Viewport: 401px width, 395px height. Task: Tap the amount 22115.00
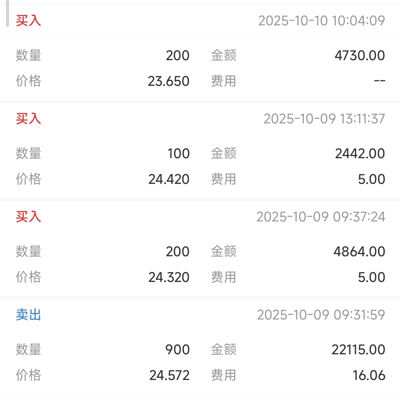coord(358,350)
